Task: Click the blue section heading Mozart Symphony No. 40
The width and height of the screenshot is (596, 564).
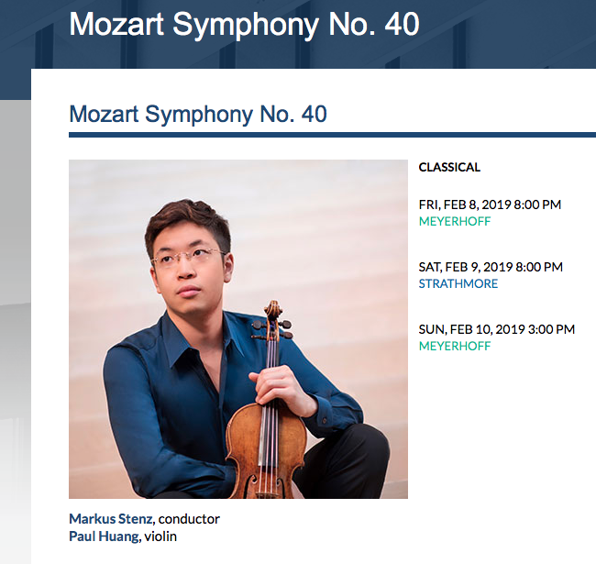Action: point(198,116)
